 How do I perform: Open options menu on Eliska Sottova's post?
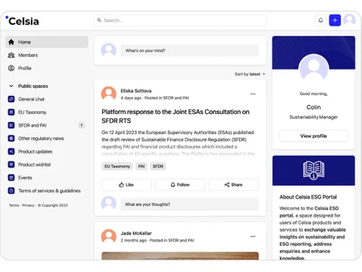coord(253,94)
